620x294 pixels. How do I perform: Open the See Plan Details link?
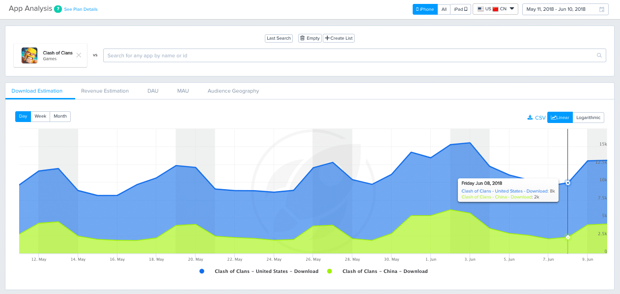coord(81,9)
